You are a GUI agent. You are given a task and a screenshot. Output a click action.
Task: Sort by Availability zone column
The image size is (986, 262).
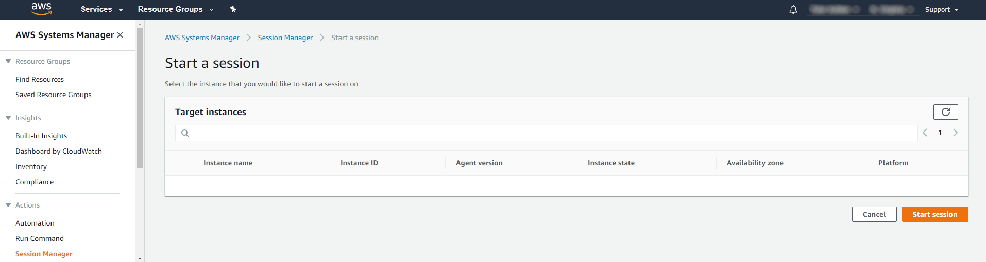click(755, 163)
